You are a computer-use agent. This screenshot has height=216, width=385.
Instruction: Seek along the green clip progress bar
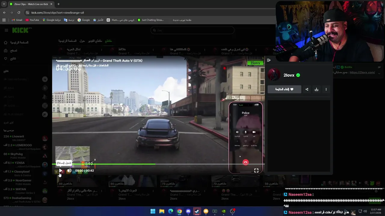158,164
